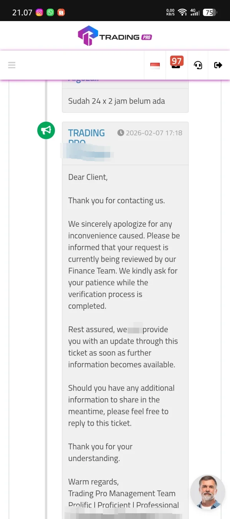Tap the "Dear Client," greeting line

pos(88,177)
